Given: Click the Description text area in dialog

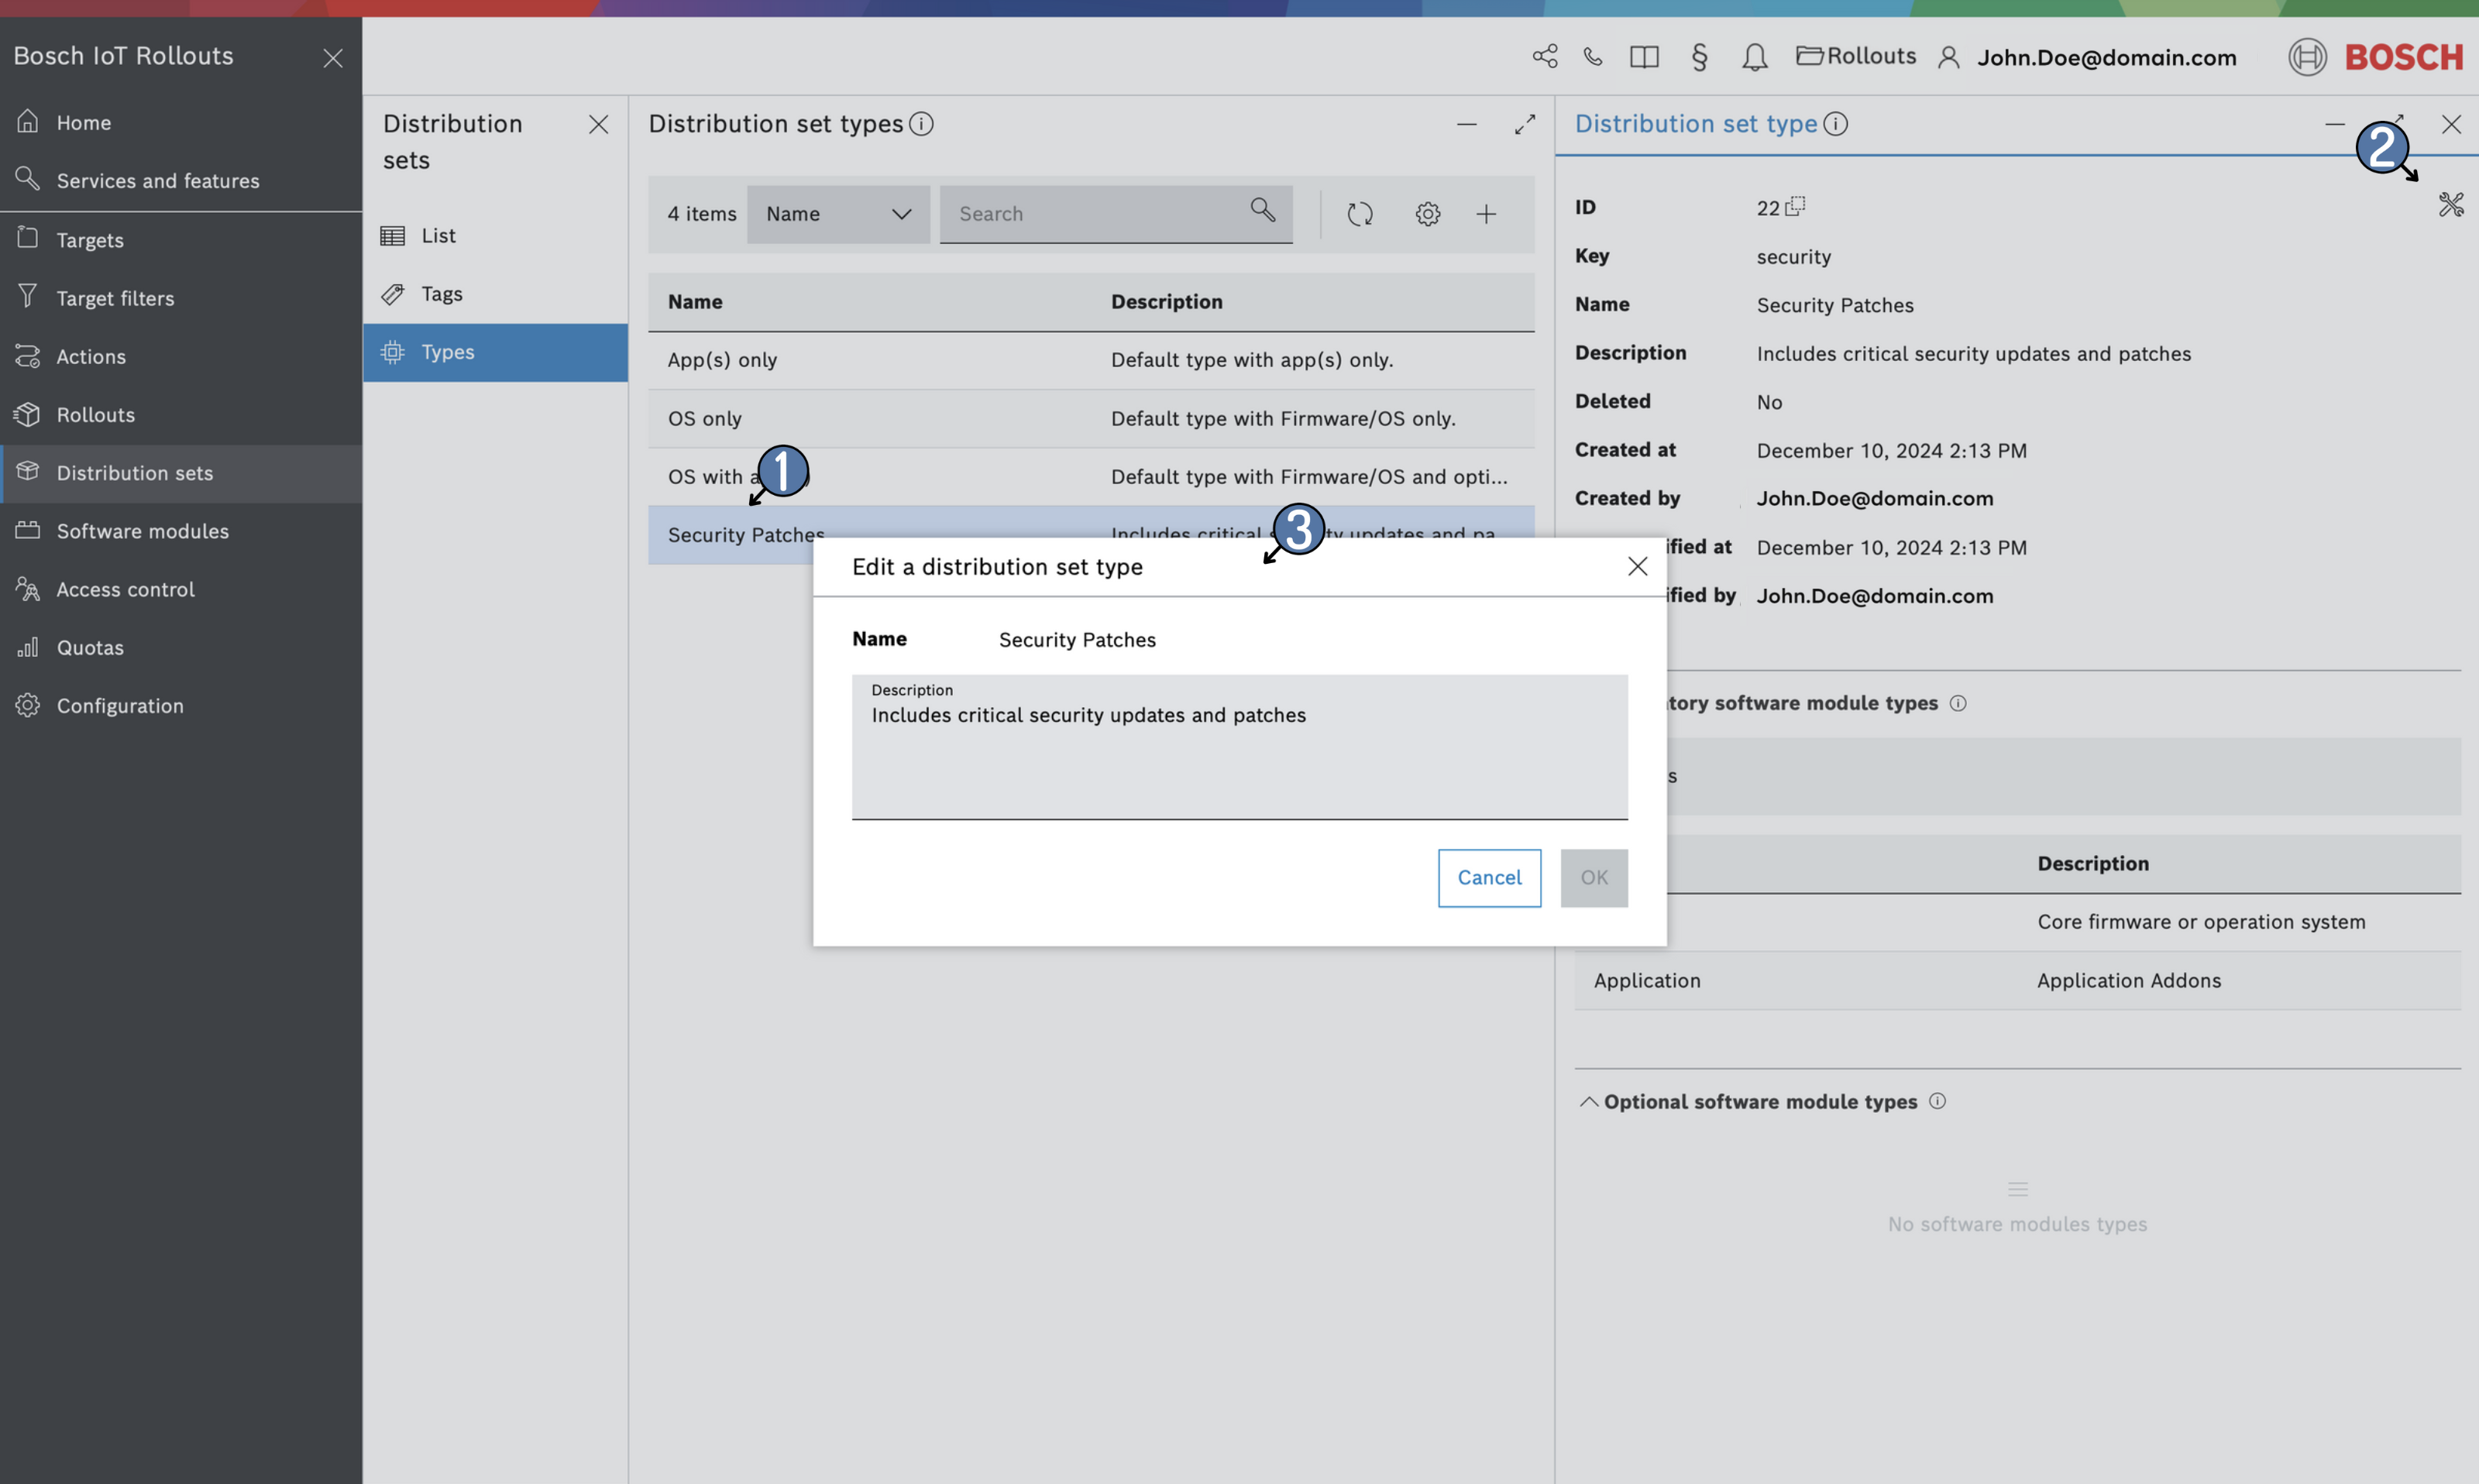Looking at the screenshot, I should 1240,747.
